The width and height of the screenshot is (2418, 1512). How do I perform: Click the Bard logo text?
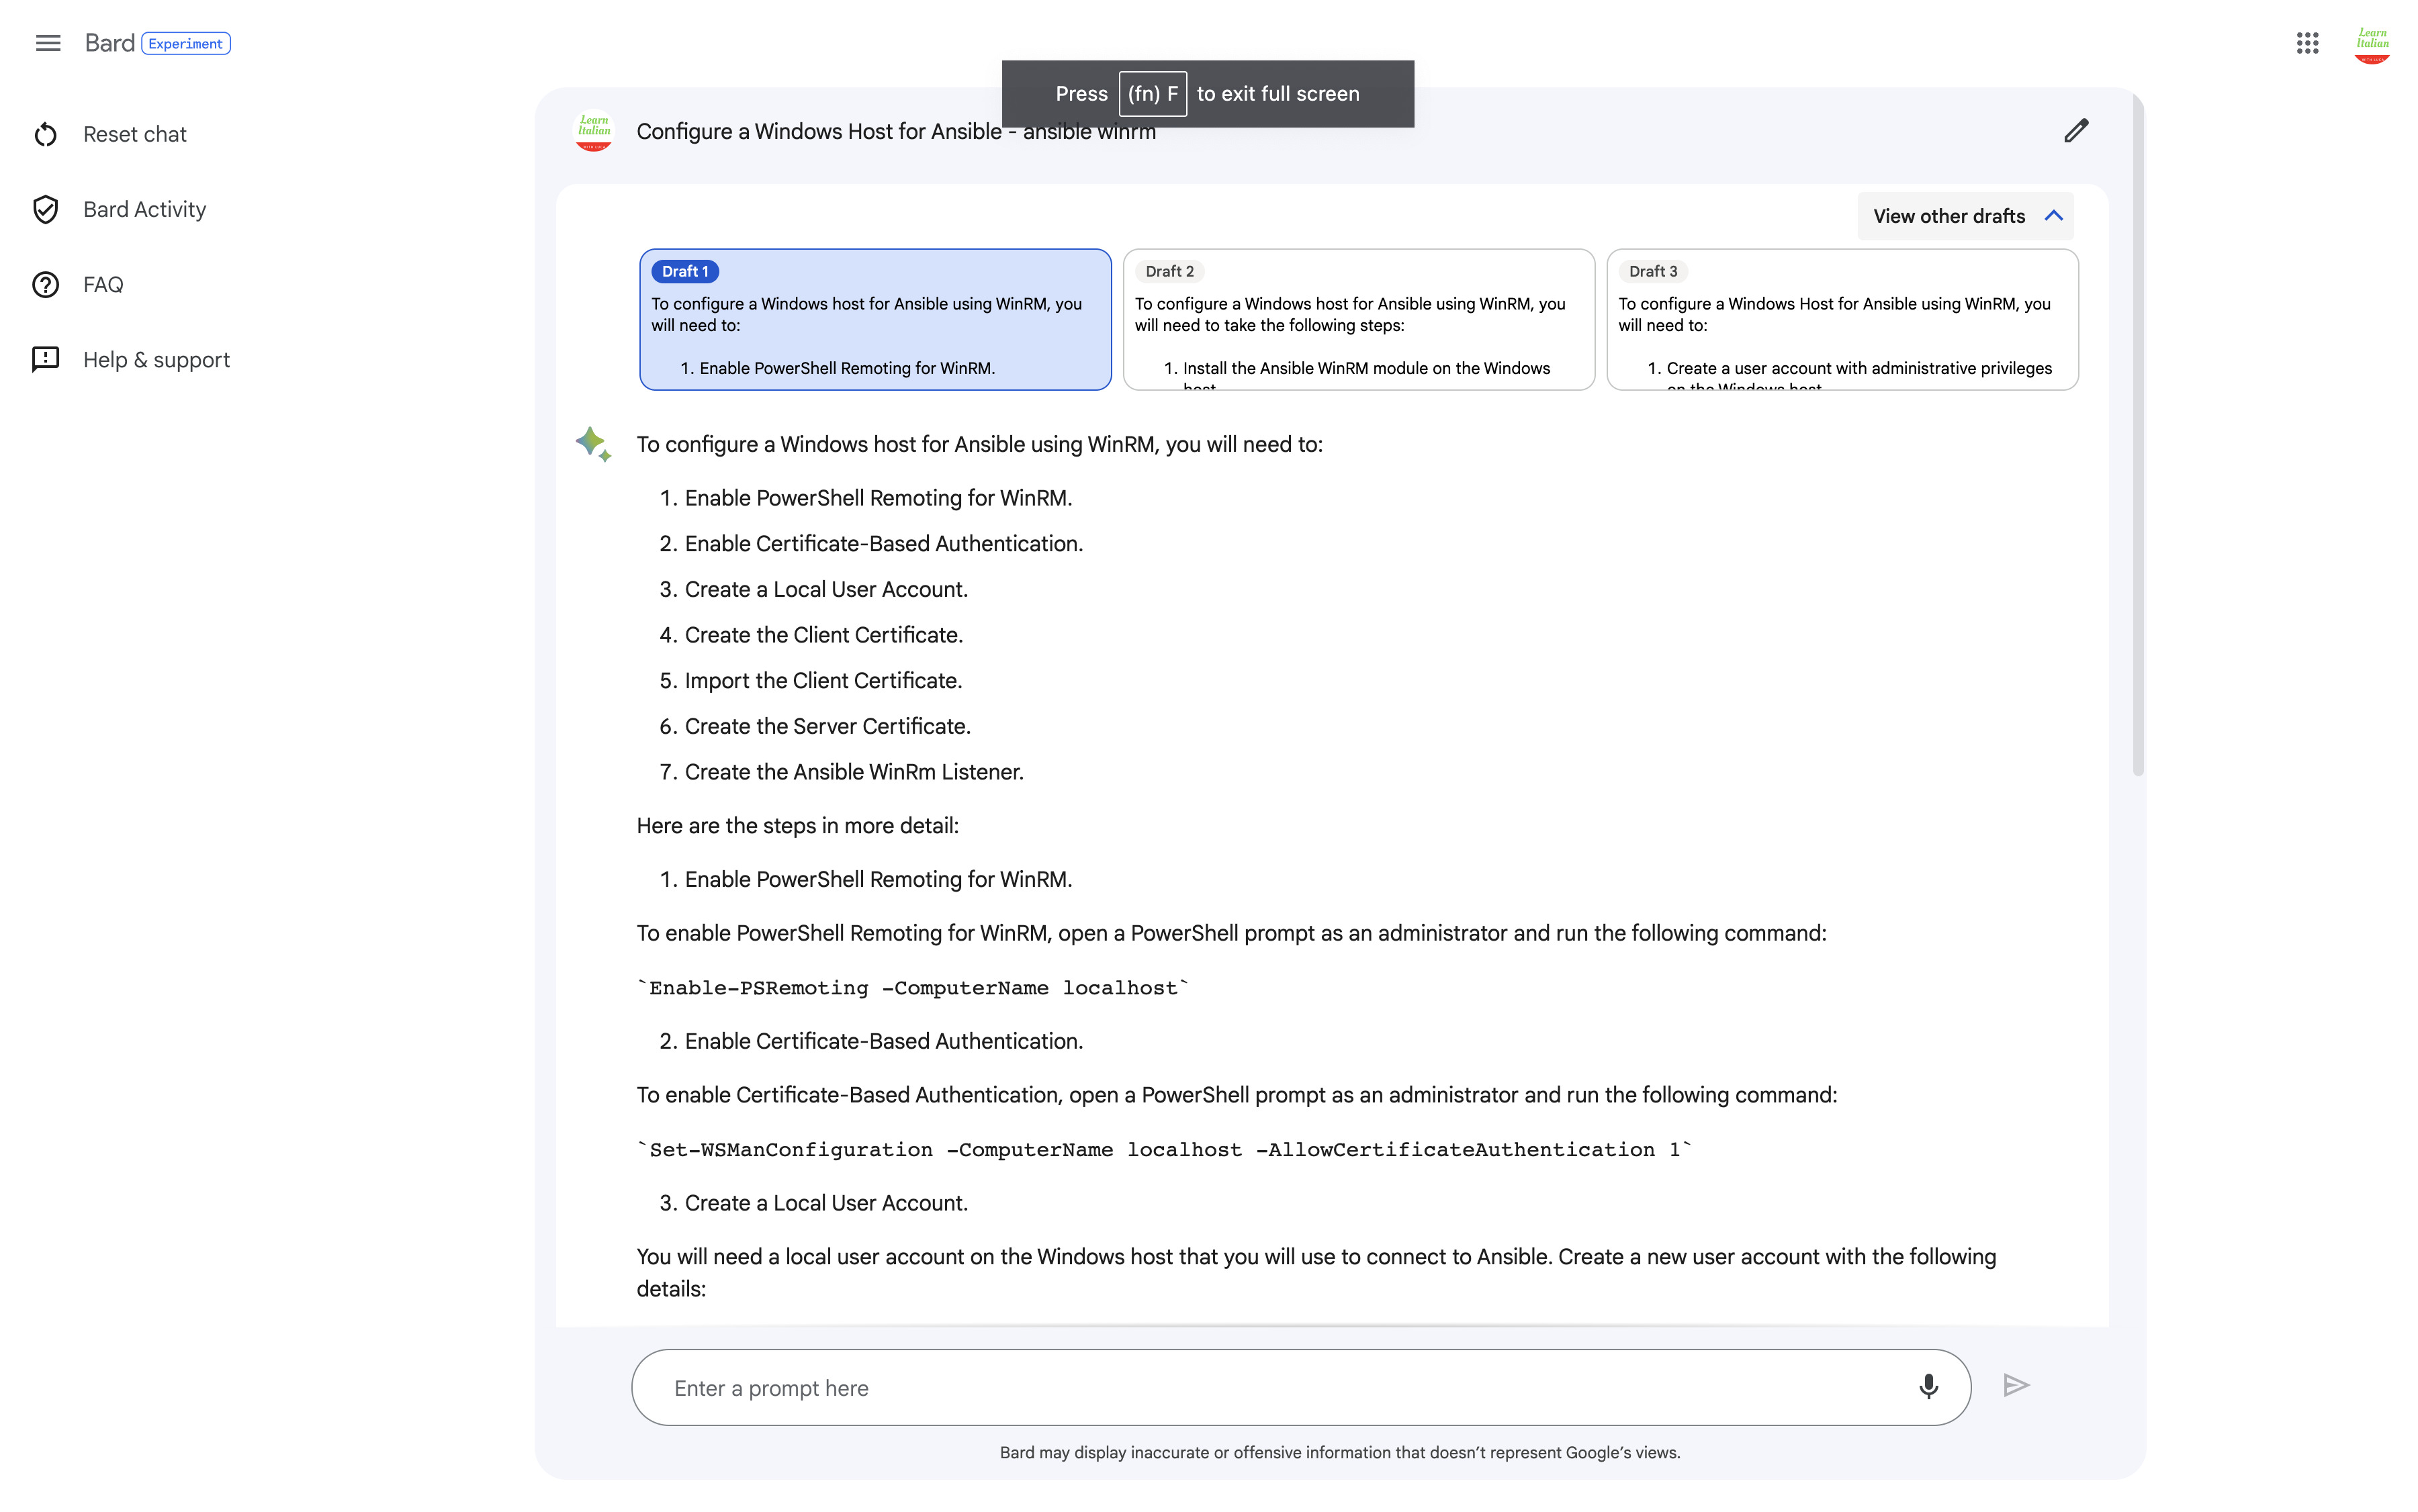point(109,43)
